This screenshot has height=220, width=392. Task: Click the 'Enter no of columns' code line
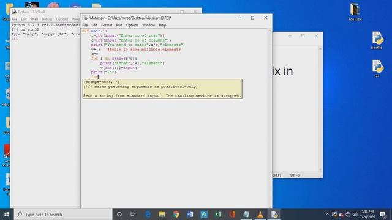[131, 40]
